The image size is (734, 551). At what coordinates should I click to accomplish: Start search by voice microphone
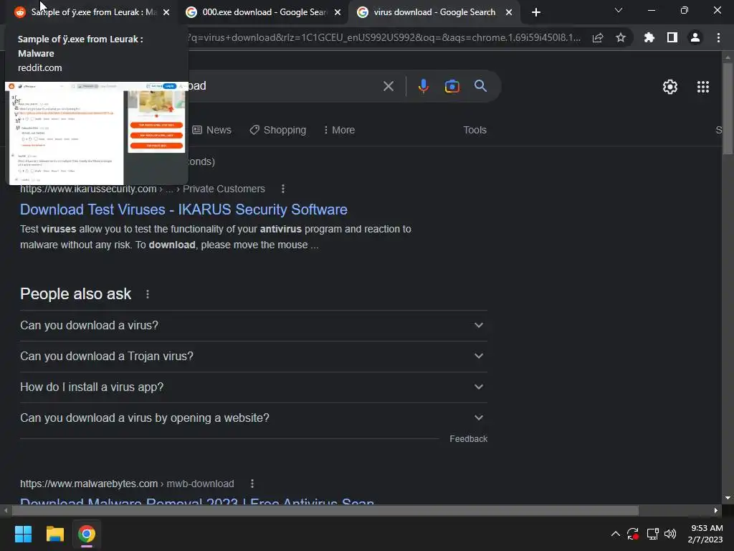[424, 86]
